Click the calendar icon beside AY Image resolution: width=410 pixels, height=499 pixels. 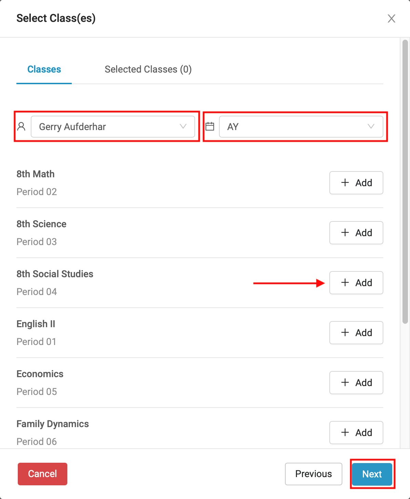[210, 127]
